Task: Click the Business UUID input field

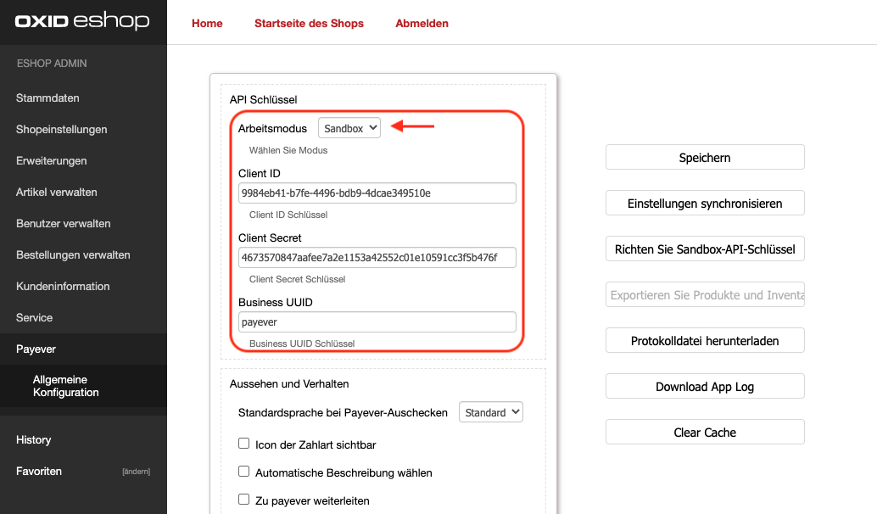Action: coord(377,321)
